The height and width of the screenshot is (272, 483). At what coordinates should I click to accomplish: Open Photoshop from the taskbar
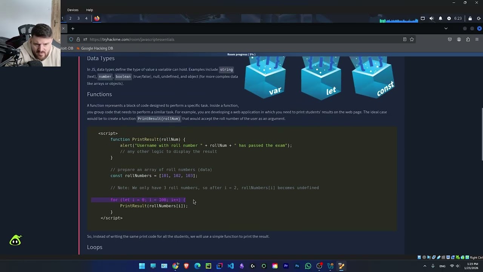(x=297, y=266)
